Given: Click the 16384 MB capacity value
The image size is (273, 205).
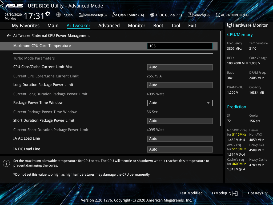Looking at the screenshot, I should tap(257, 93).
